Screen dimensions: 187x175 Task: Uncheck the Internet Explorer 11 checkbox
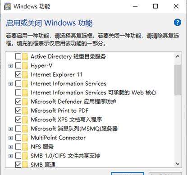pyautogui.click(x=18, y=74)
